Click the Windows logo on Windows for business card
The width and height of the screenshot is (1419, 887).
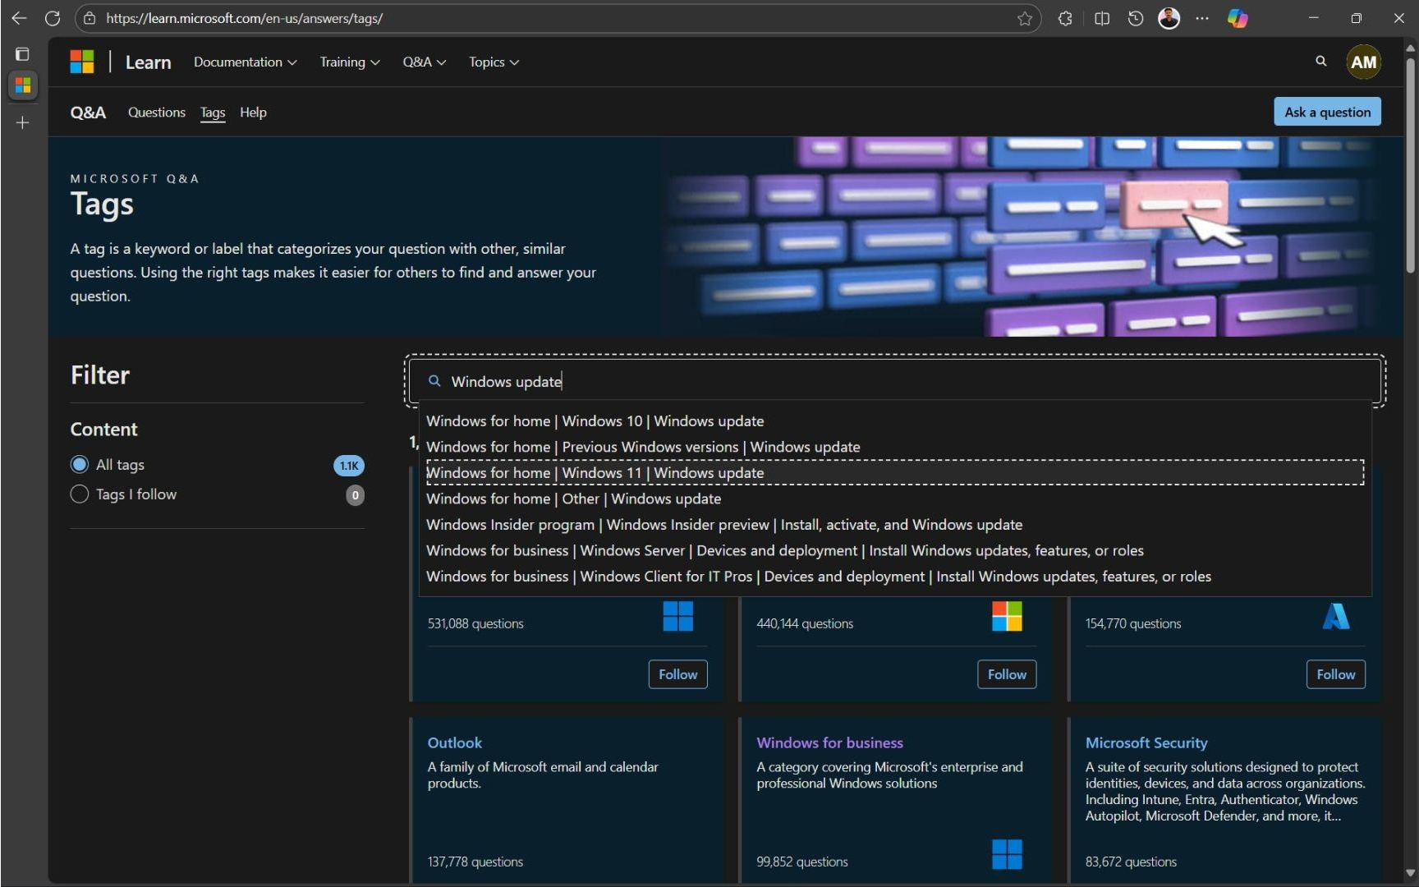[1007, 854]
